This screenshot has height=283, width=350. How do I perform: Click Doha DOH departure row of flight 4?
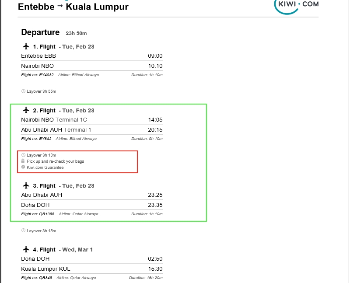(x=92, y=259)
